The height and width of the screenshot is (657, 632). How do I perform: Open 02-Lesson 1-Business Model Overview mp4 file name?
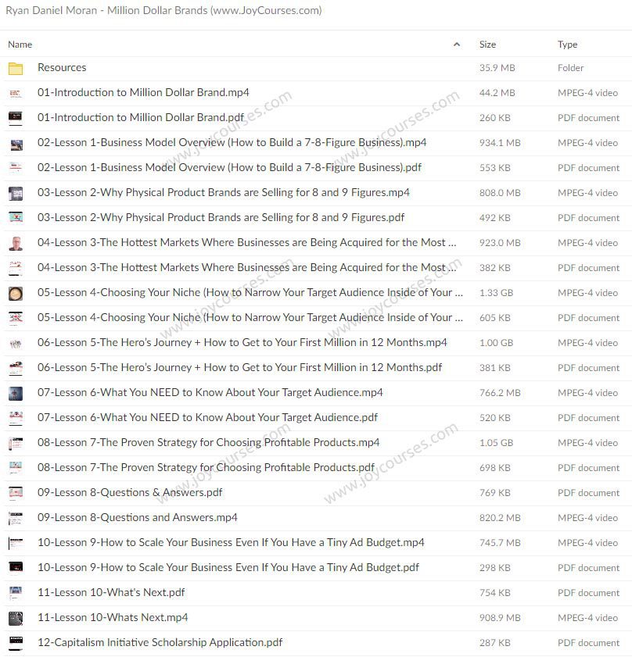(x=232, y=143)
